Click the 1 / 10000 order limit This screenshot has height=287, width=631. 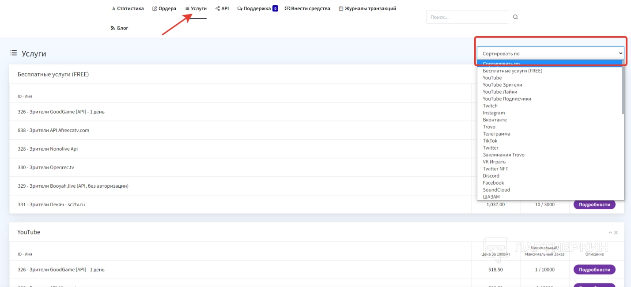point(544,269)
